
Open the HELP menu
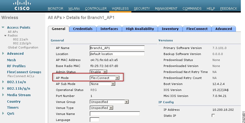click(x=211, y=9)
